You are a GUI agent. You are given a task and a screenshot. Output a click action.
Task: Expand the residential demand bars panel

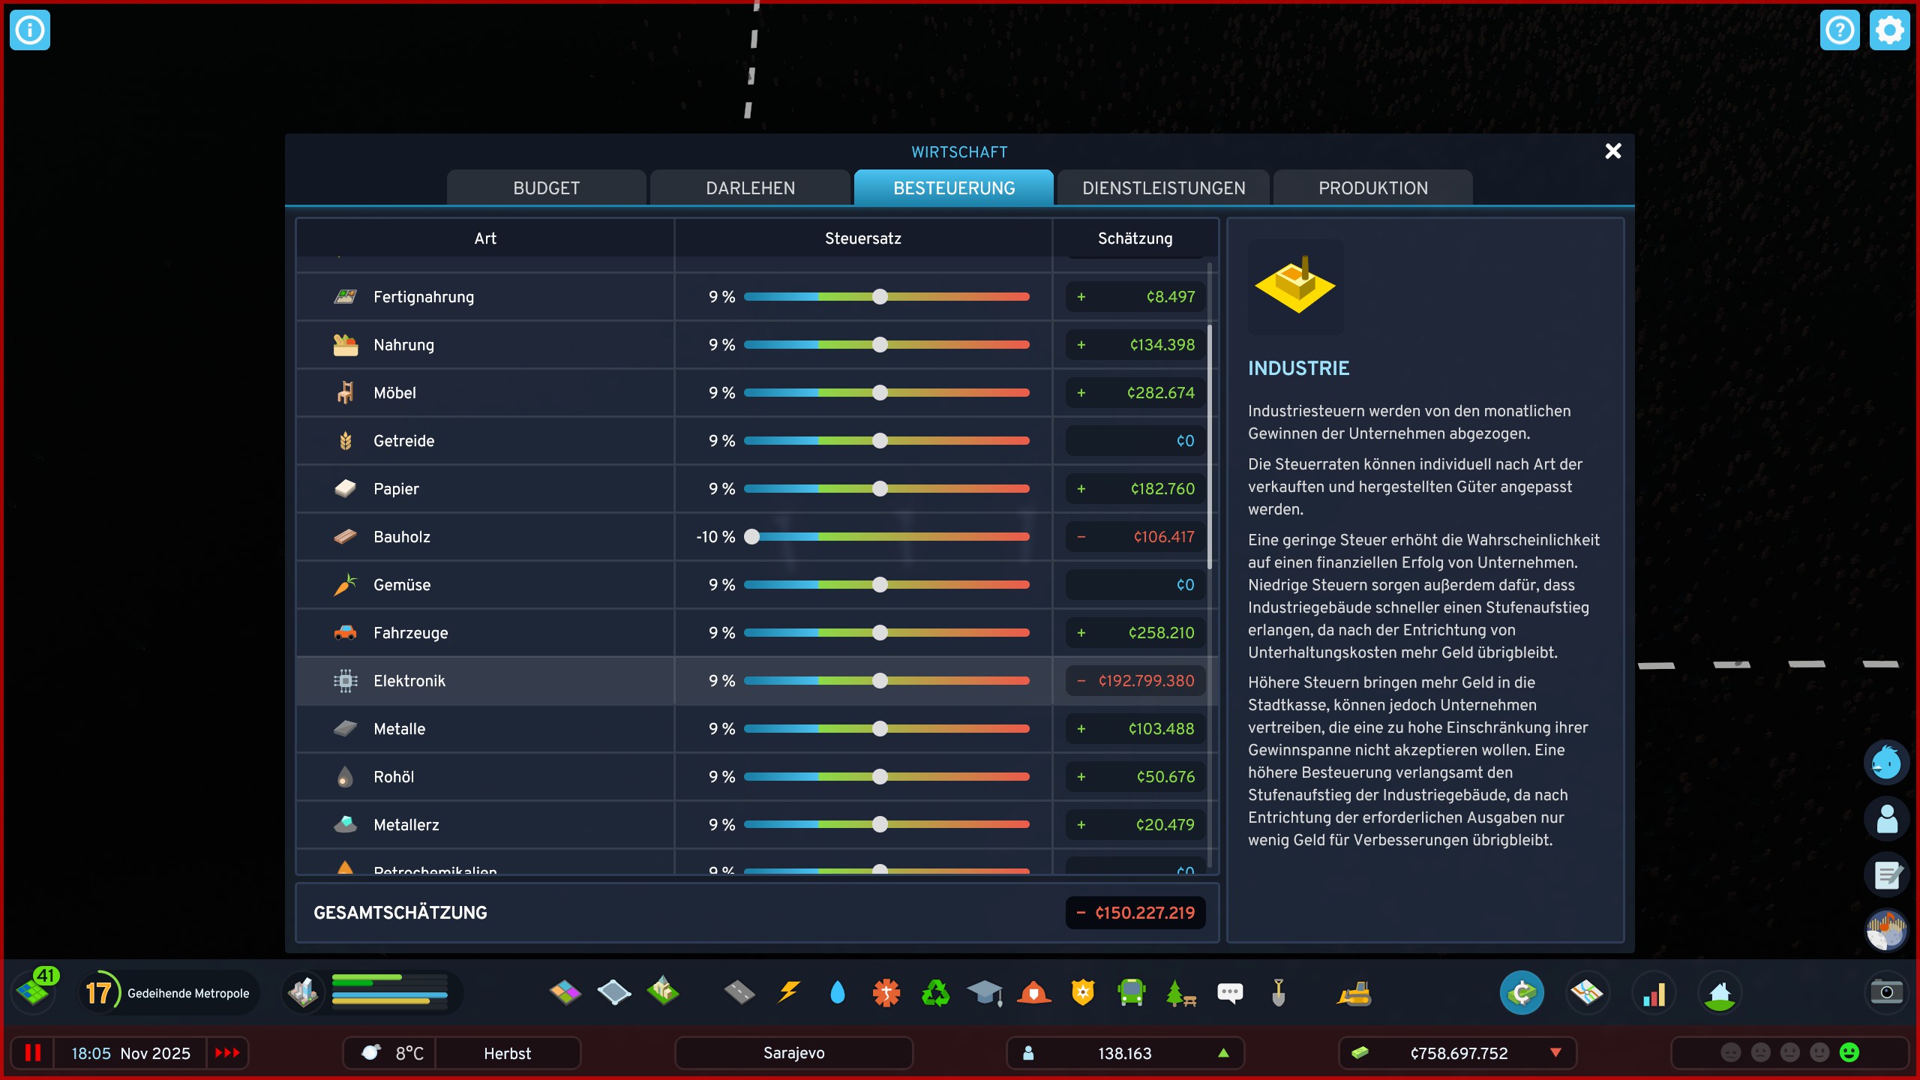(x=390, y=992)
